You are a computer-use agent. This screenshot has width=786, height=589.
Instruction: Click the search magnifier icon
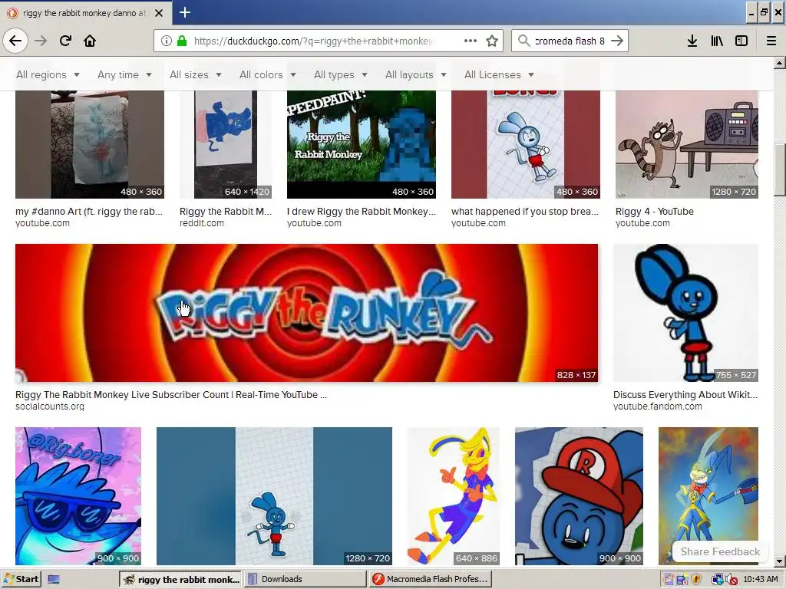[x=523, y=41]
